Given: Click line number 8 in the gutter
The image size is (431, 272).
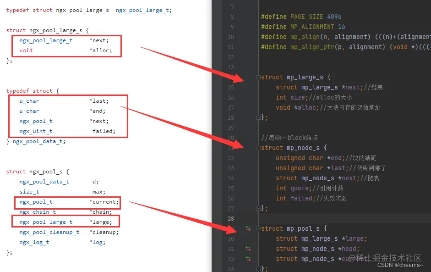Looking at the screenshot, I should pos(233,17).
